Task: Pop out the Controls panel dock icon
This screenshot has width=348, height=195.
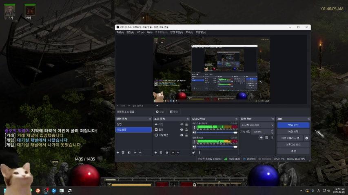Action: click(x=308, y=119)
